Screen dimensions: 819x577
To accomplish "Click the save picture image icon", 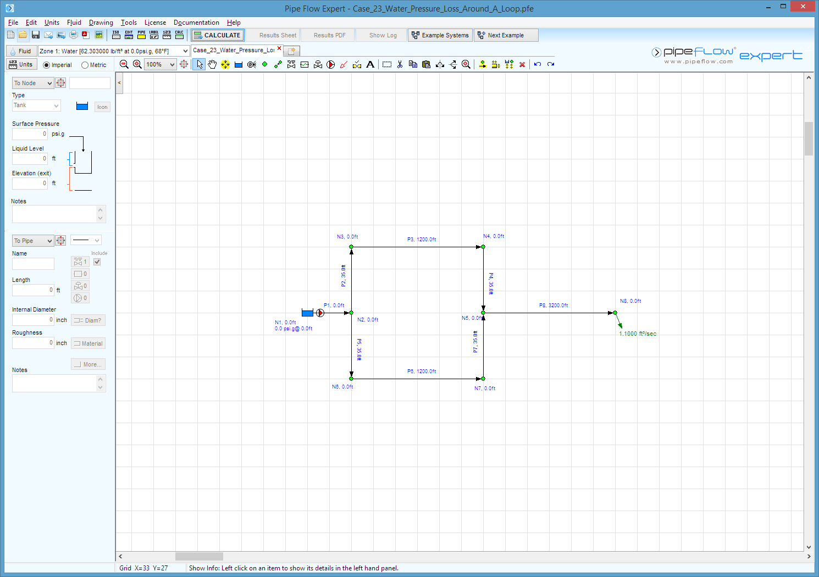I will click(99, 35).
